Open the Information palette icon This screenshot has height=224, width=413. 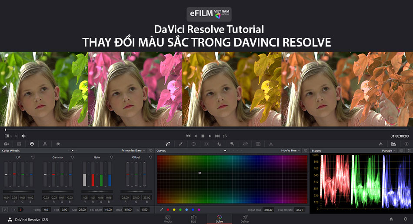tap(406, 144)
